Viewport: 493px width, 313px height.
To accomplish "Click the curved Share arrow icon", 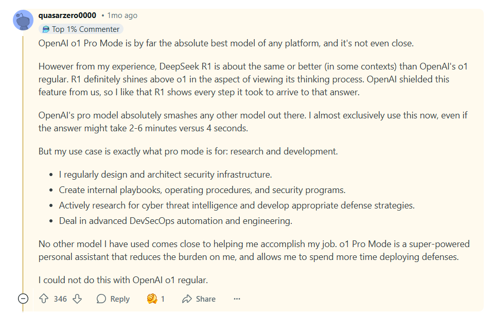I will (x=187, y=299).
